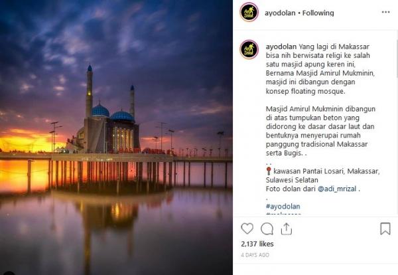Open the 4 DAYS AGO timestamp link
The width and height of the screenshot is (398, 275).
pos(255,255)
